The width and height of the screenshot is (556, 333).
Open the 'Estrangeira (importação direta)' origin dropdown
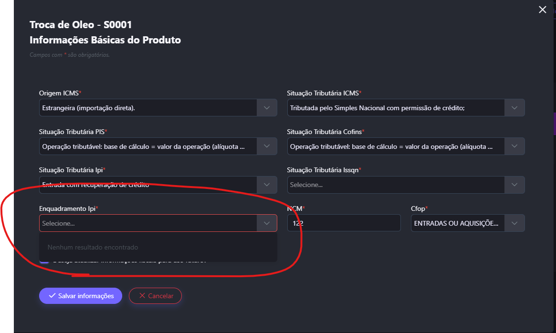coord(148,108)
